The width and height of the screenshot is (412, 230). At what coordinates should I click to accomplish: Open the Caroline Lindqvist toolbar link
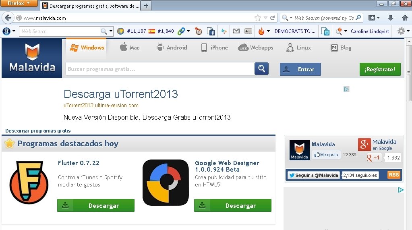pos(370,31)
